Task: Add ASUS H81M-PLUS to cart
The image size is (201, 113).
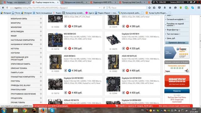Action: (x=128, y=71)
